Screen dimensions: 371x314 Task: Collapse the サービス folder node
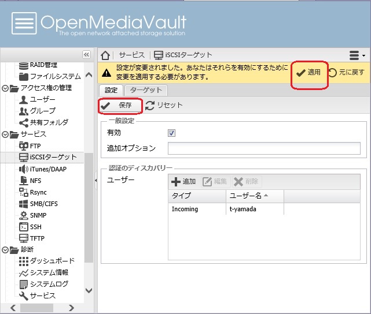pos(5,134)
